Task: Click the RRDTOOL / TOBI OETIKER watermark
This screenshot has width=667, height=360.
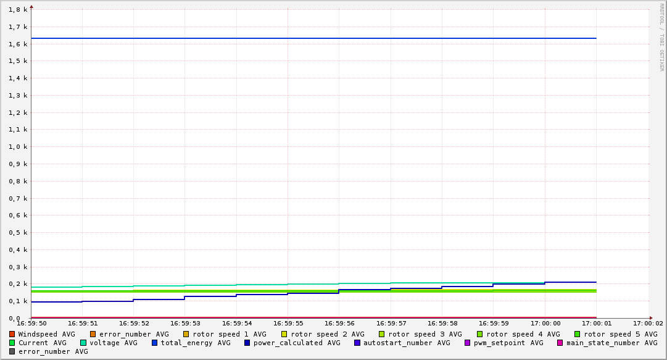Action: [x=661, y=37]
